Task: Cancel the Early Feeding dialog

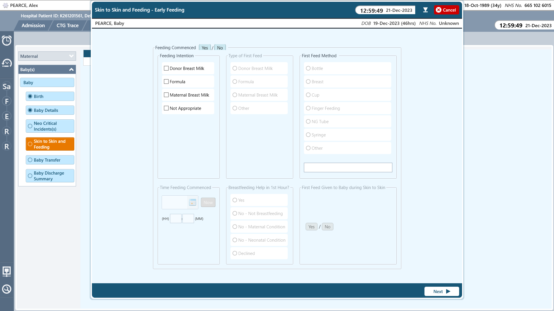Action: click(446, 10)
